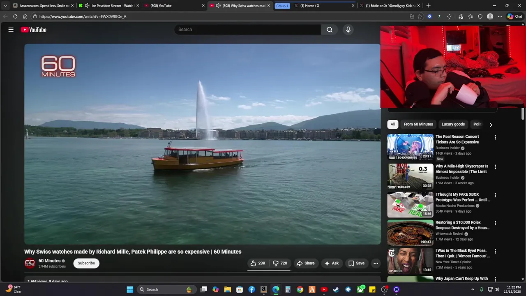Like the video with thumbs up
The height and width of the screenshot is (296, 526).
(258, 263)
